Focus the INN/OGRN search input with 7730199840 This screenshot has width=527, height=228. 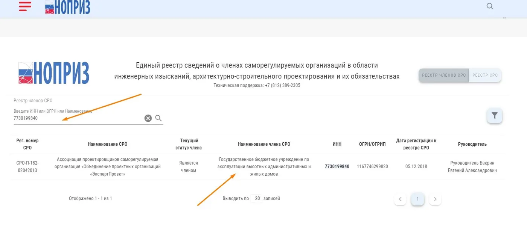pyautogui.click(x=77, y=118)
